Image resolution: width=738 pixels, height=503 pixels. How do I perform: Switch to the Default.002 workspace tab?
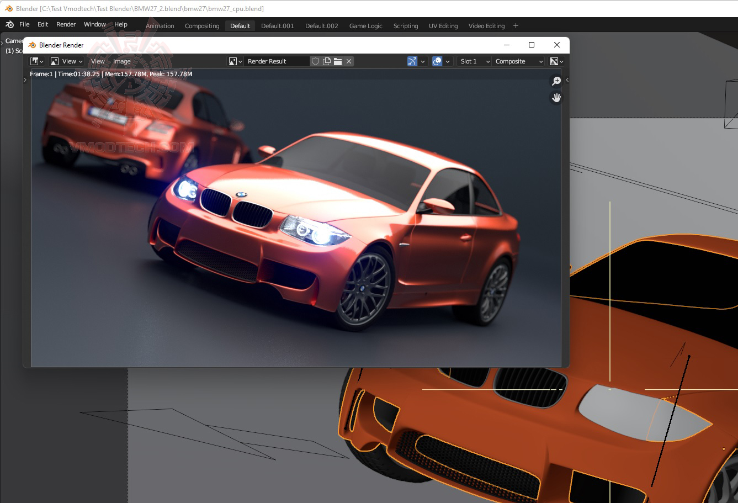(x=321, y=26)
